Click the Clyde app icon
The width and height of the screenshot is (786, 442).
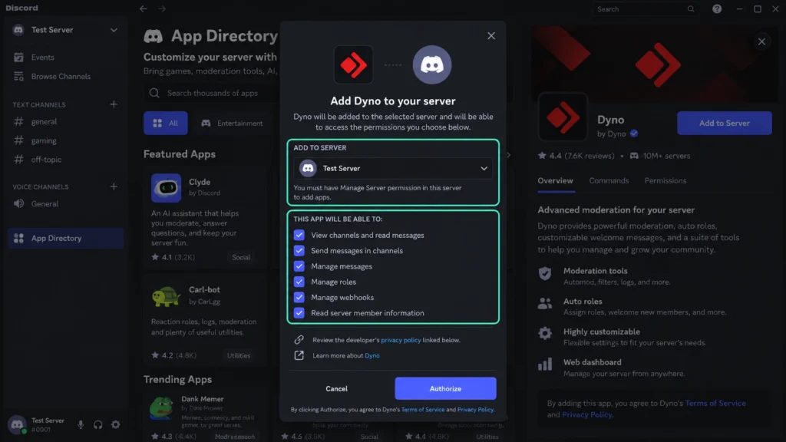click(x=166, y=187)
